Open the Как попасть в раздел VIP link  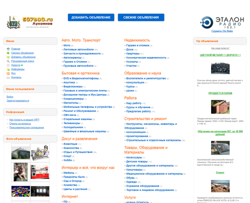coord(24,120)
